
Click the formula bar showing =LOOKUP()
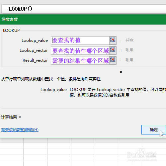84,9
